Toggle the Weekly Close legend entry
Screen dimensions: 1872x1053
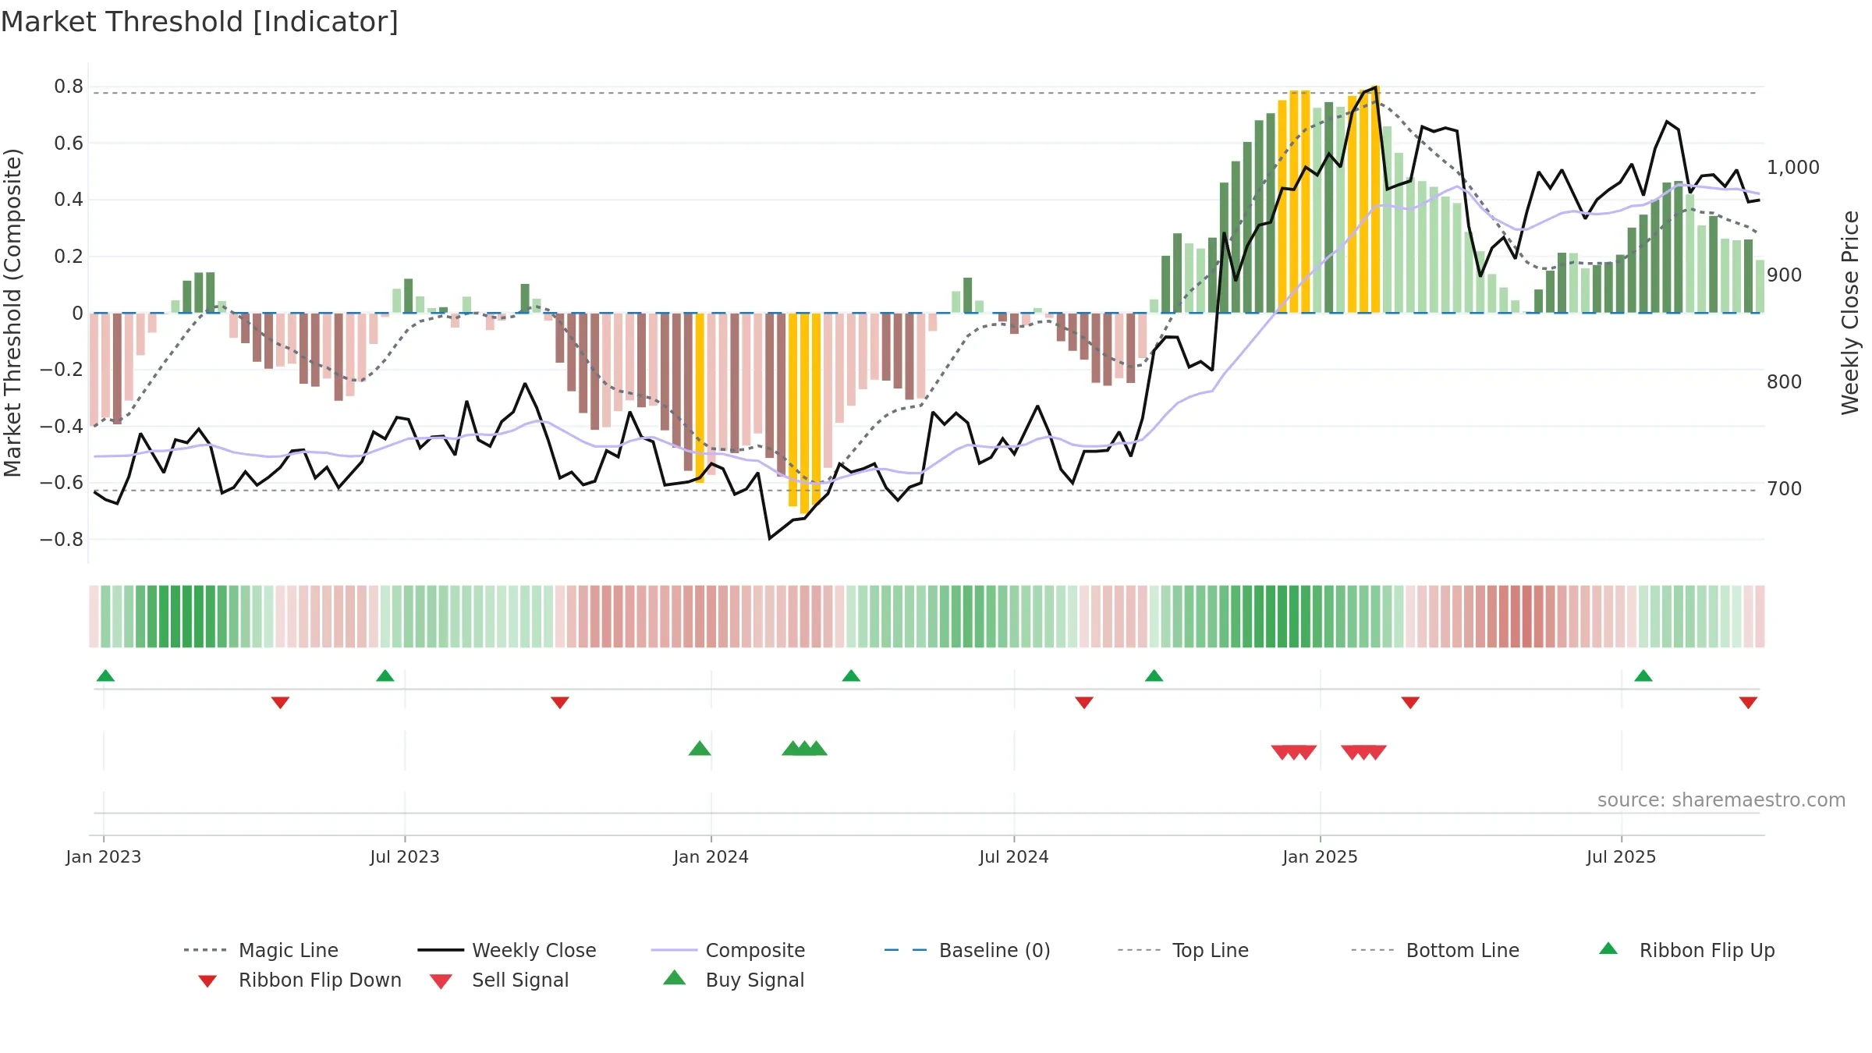click(x=506, y=950)
